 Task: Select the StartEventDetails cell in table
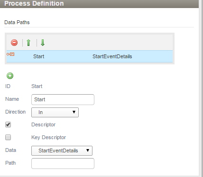click(112, 56)
